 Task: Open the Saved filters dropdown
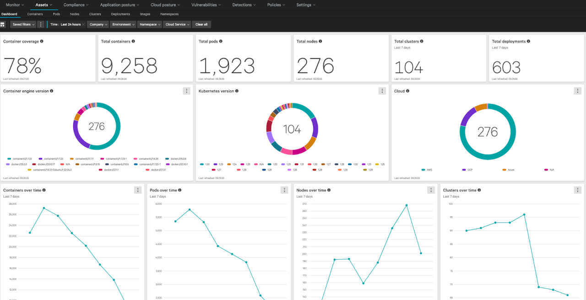tap(23, 24)
